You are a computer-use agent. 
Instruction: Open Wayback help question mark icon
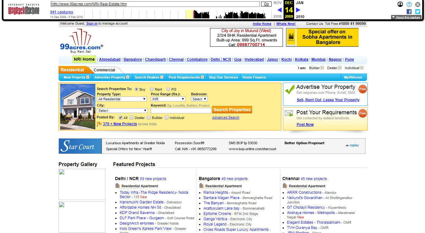click(x=409, y=4)
